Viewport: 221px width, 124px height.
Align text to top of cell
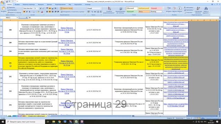point(47,8)
